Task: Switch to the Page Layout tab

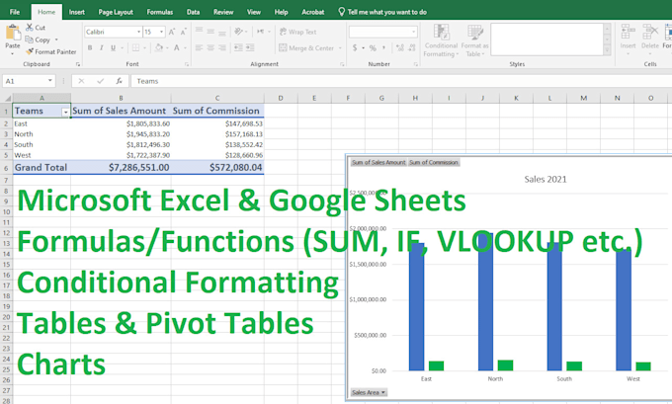Action: pos(116,12)
